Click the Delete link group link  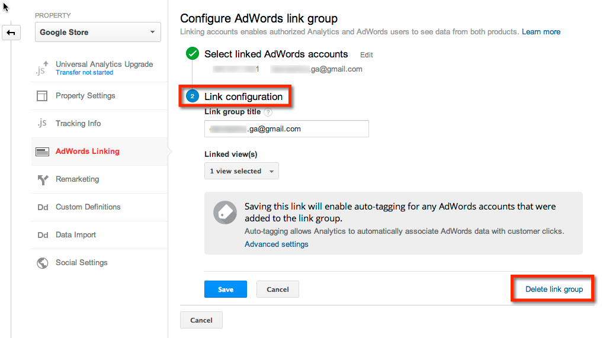pyautogui.click(x=554, y=289)
